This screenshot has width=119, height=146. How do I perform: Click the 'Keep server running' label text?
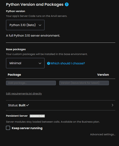(27, 128)
